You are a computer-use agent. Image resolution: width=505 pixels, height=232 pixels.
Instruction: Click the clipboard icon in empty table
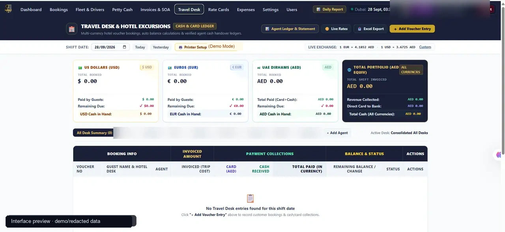pyautogui.click(x=250, y=198)
